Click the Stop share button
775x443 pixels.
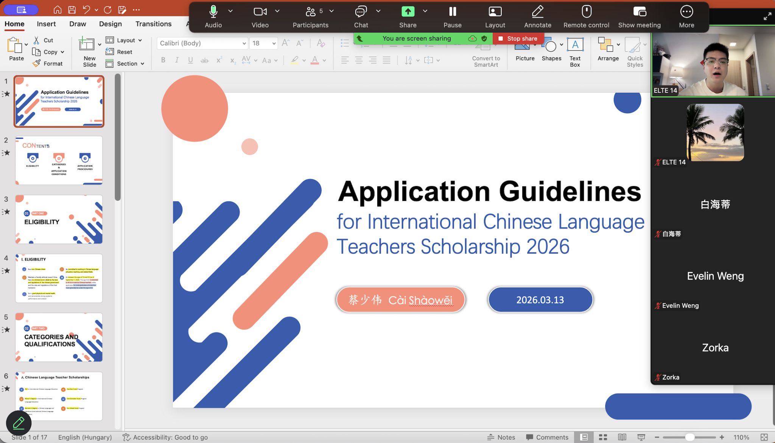click(518, 39)
